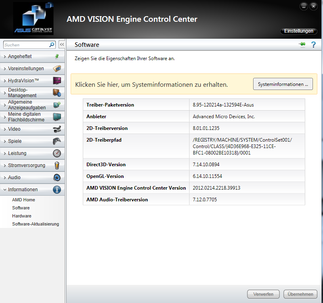Click Control Center version 2012.0214.2218.39913
The image size is (323, 303).
click(216, 188)
